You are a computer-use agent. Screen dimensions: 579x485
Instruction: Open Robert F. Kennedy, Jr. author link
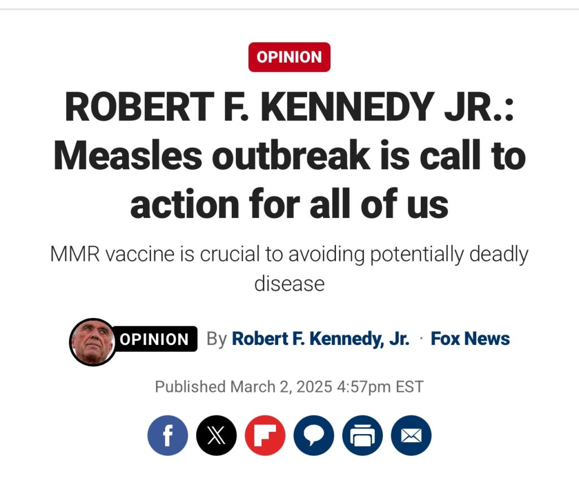pos(321,339)
